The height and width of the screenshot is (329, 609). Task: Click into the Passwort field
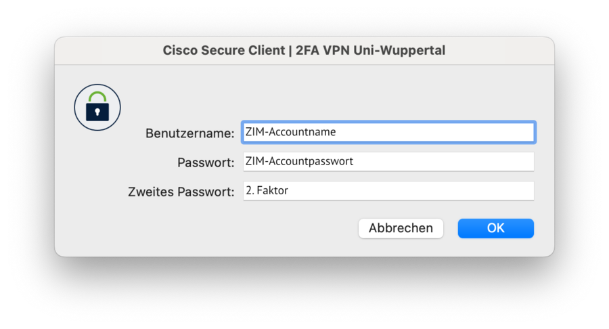388,162
